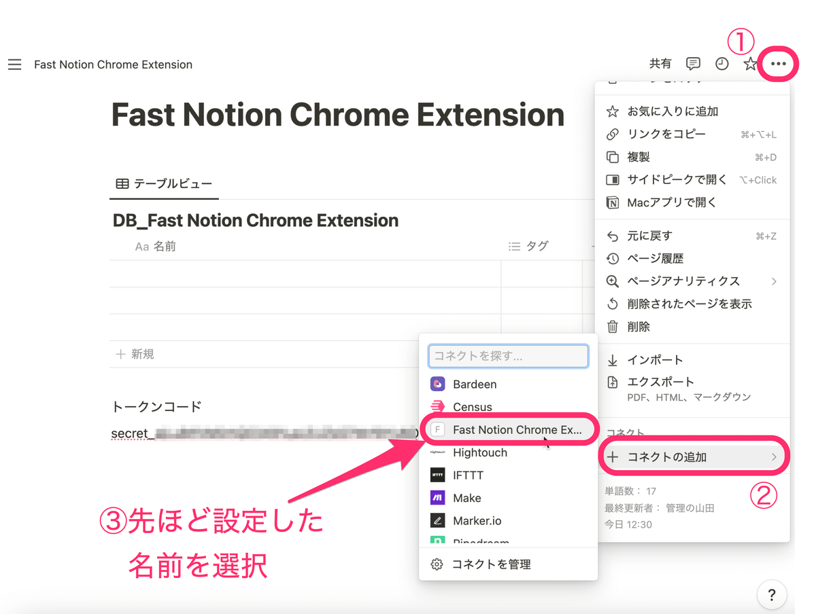Click the ? help button

click(772, 594)
